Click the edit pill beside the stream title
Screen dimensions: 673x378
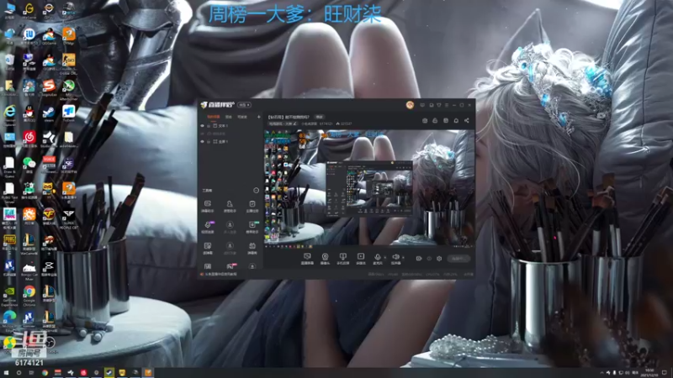(320, 117)
